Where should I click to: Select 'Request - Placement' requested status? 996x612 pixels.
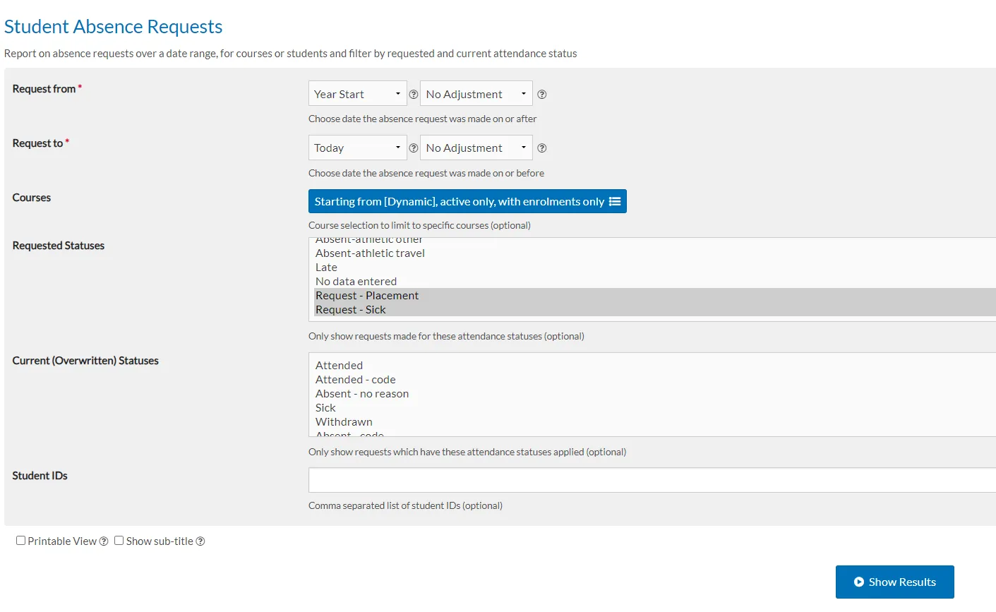[x=655, y=296]
